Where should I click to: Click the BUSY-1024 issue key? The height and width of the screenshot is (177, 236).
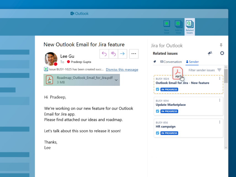pos(162,79)
